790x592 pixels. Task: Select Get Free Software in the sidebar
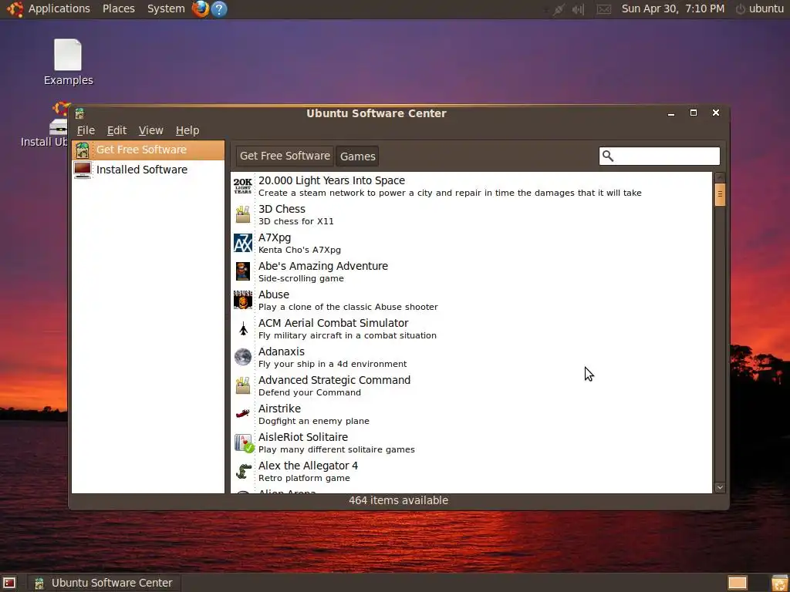pos(147,150)
